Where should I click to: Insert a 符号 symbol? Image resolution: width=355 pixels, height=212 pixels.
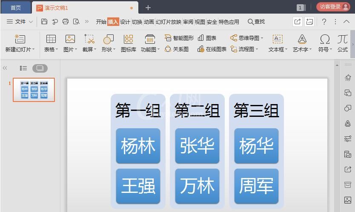(325, 39)
